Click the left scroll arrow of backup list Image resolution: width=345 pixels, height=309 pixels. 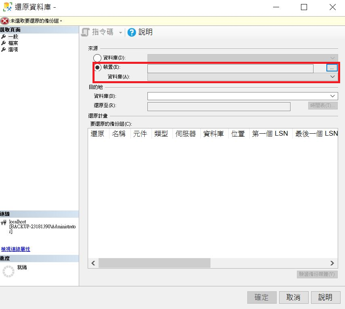(x=93, y=263)
